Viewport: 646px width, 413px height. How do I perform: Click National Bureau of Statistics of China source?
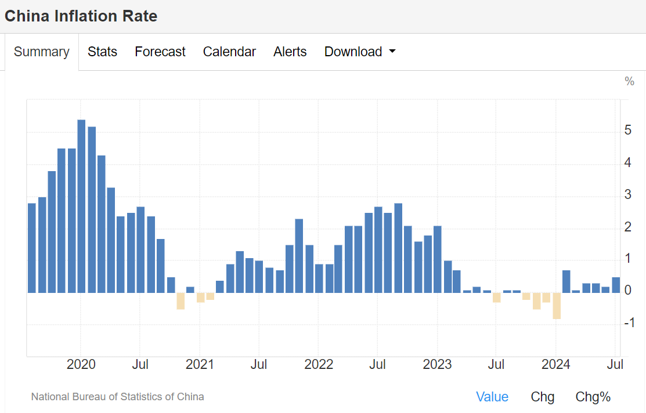point(117,397)
